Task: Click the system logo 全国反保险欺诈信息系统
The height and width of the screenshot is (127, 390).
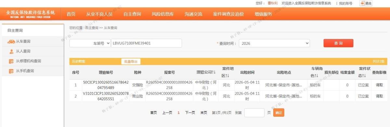Action: [31, 14]
